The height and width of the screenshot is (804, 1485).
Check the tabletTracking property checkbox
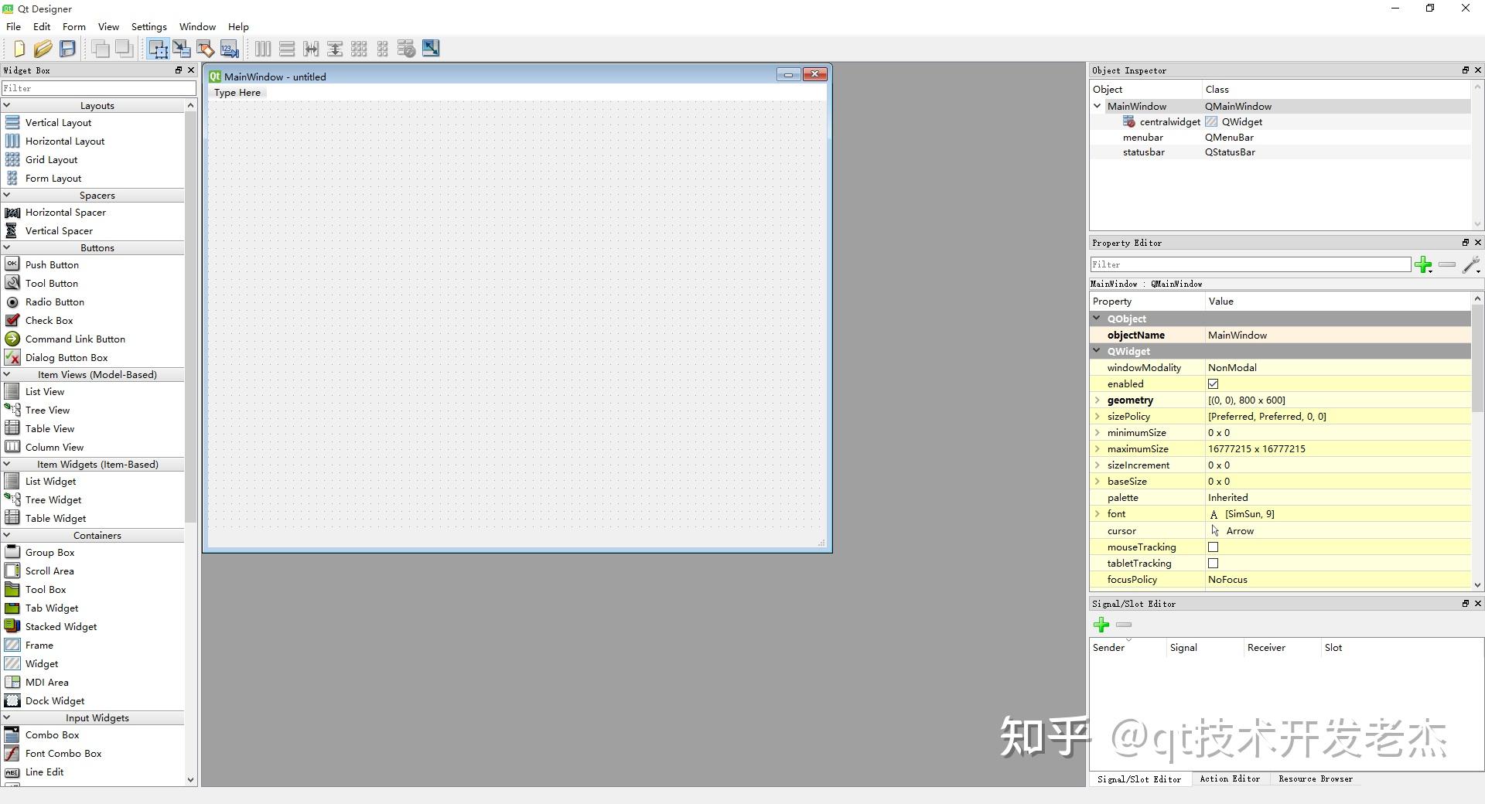[1213, 563]
